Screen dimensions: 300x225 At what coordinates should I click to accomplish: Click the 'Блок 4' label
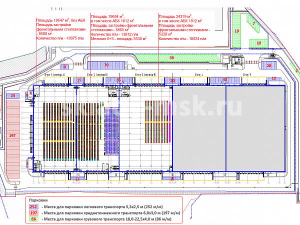(199, 74)
